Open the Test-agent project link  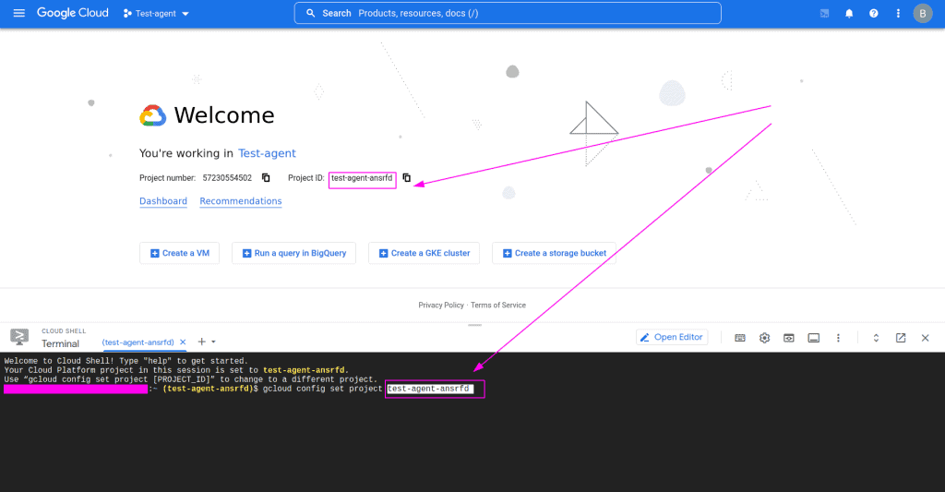[x=267, y=153]
